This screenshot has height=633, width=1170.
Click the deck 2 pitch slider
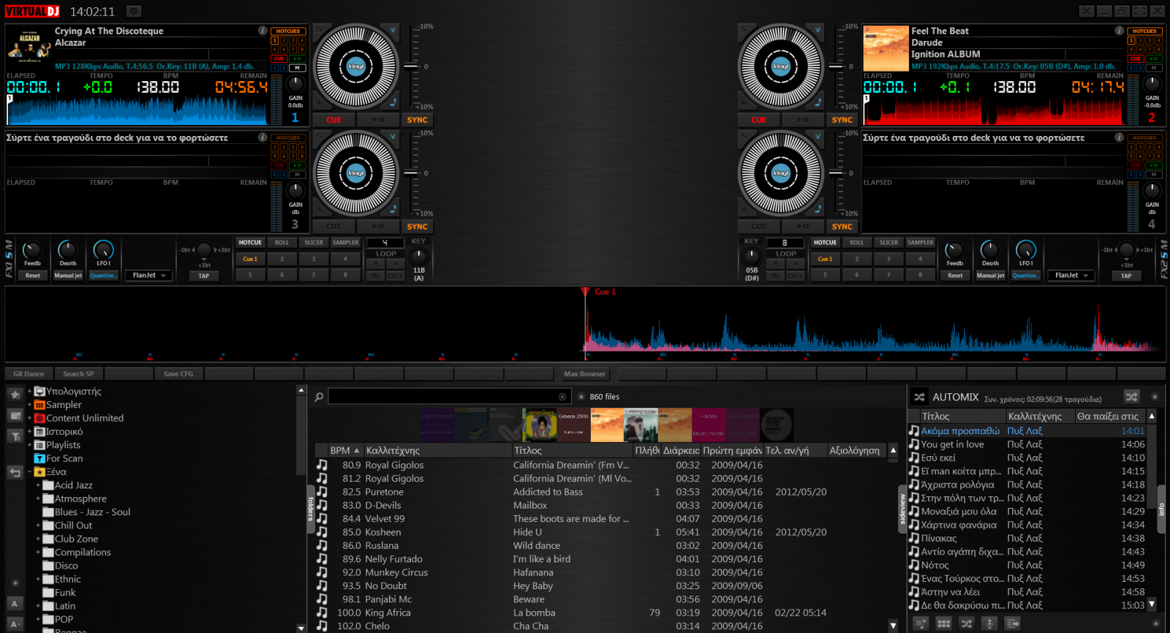coord(837,67)
